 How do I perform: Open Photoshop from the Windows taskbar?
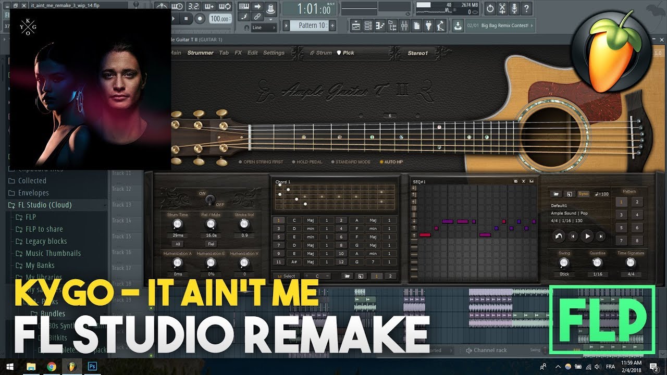point(92,367)
